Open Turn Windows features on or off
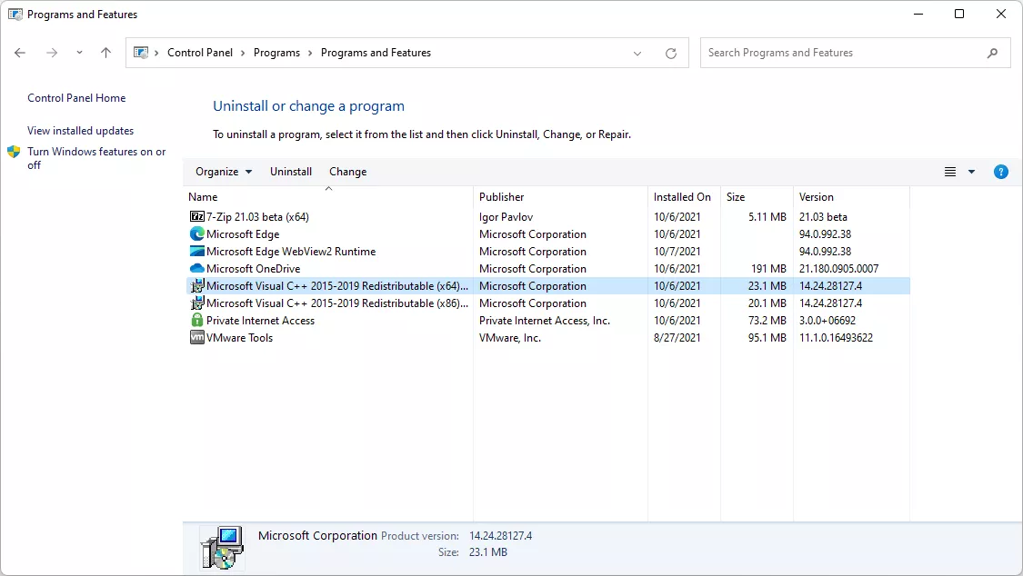 (96, 158)
